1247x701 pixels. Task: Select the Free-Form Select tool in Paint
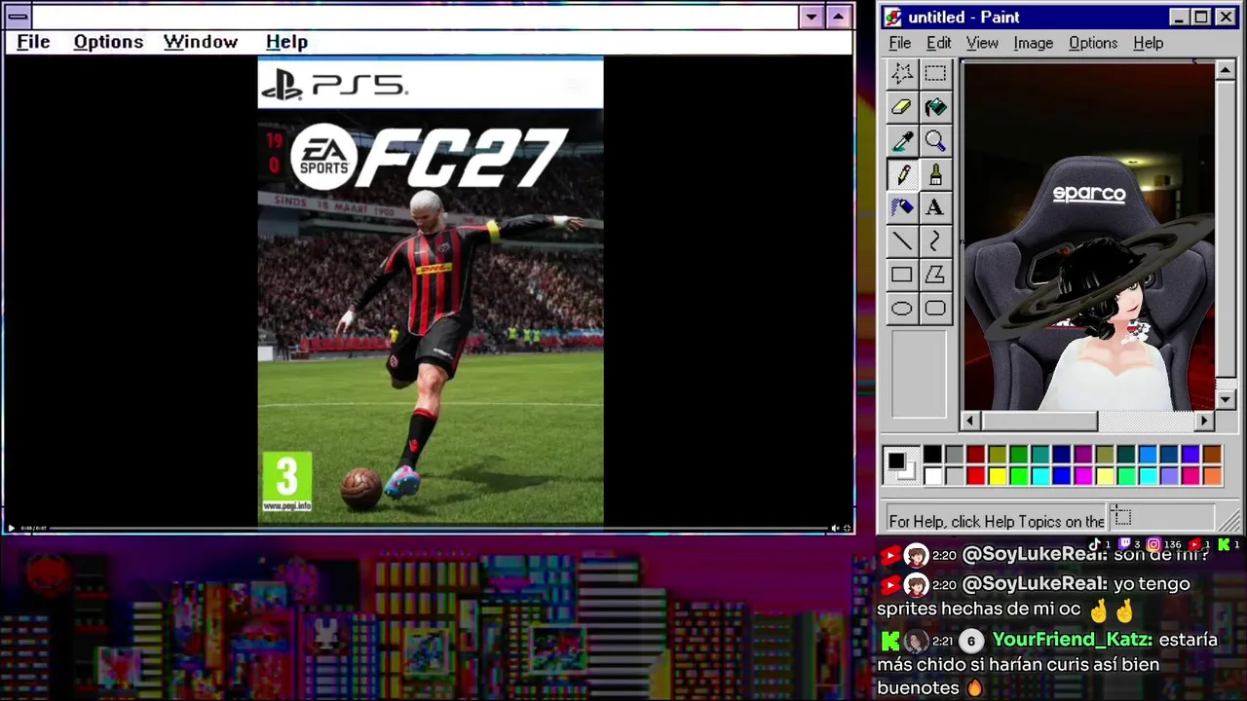click(x=902, y=73)
